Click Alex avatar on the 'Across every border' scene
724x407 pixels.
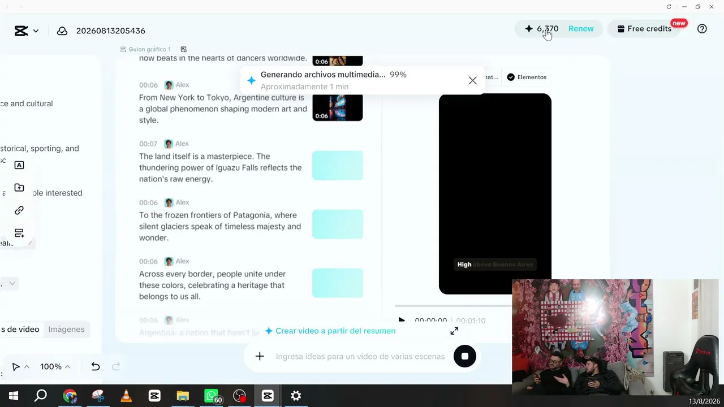pyautogui.click(x=169, y=261)
